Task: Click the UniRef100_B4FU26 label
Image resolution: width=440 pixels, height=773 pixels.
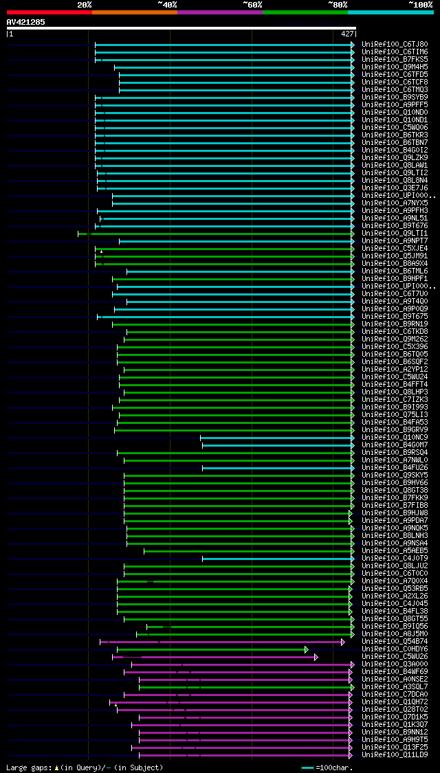Action: click(395, 467)
